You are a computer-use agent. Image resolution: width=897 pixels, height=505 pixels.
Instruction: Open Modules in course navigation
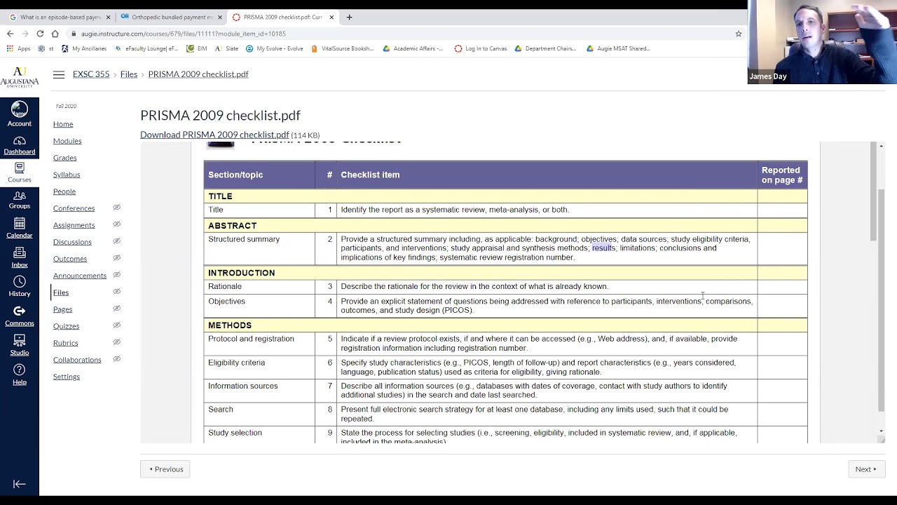pos(67,141)
